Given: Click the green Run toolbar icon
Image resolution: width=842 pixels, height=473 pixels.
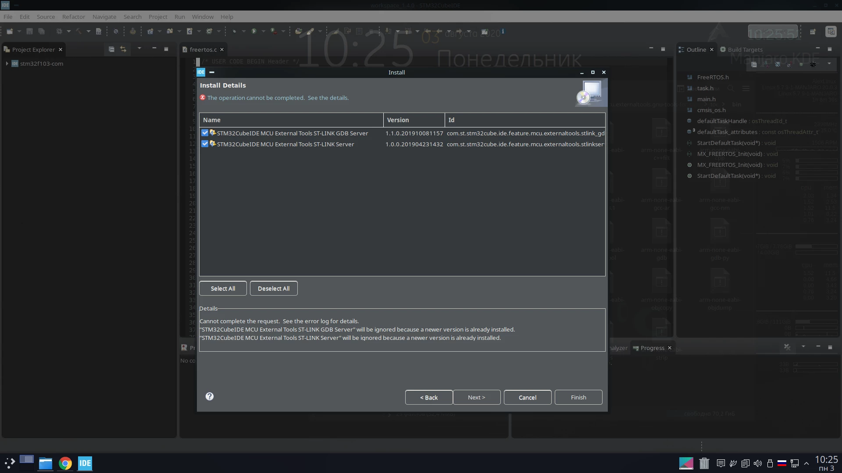Looking at the screenshot, I should pyautogui.click(x=254, y=32).
